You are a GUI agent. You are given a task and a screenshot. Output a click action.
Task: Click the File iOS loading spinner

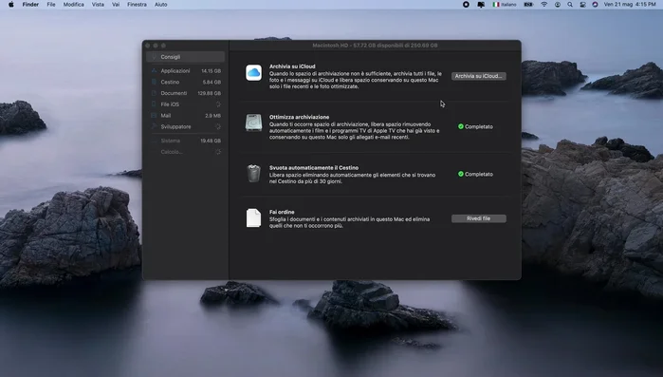click(x=218, y=104)
